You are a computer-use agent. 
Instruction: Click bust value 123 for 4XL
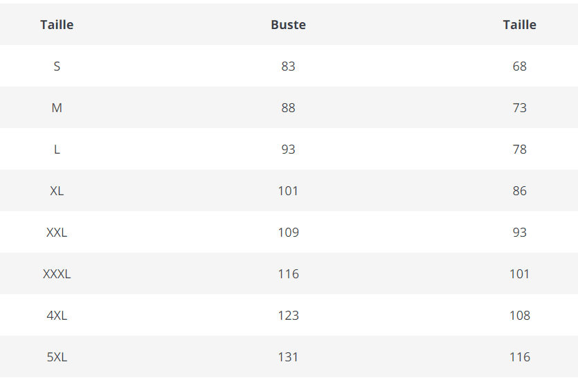pyautogui.click(x=288, y=316)
